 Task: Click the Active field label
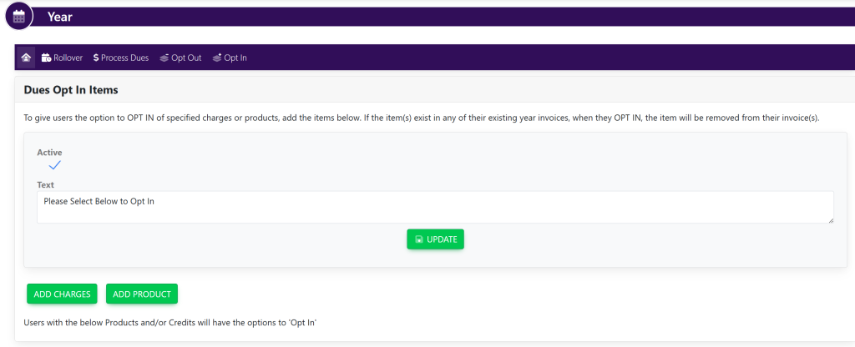49,153
